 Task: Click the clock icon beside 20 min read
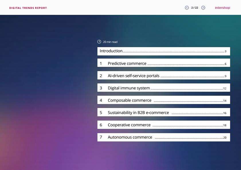(x=99, y=42)
